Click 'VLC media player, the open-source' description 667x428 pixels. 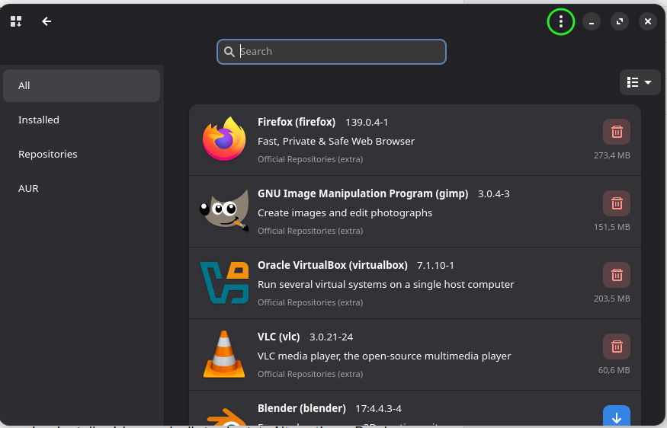384,356
